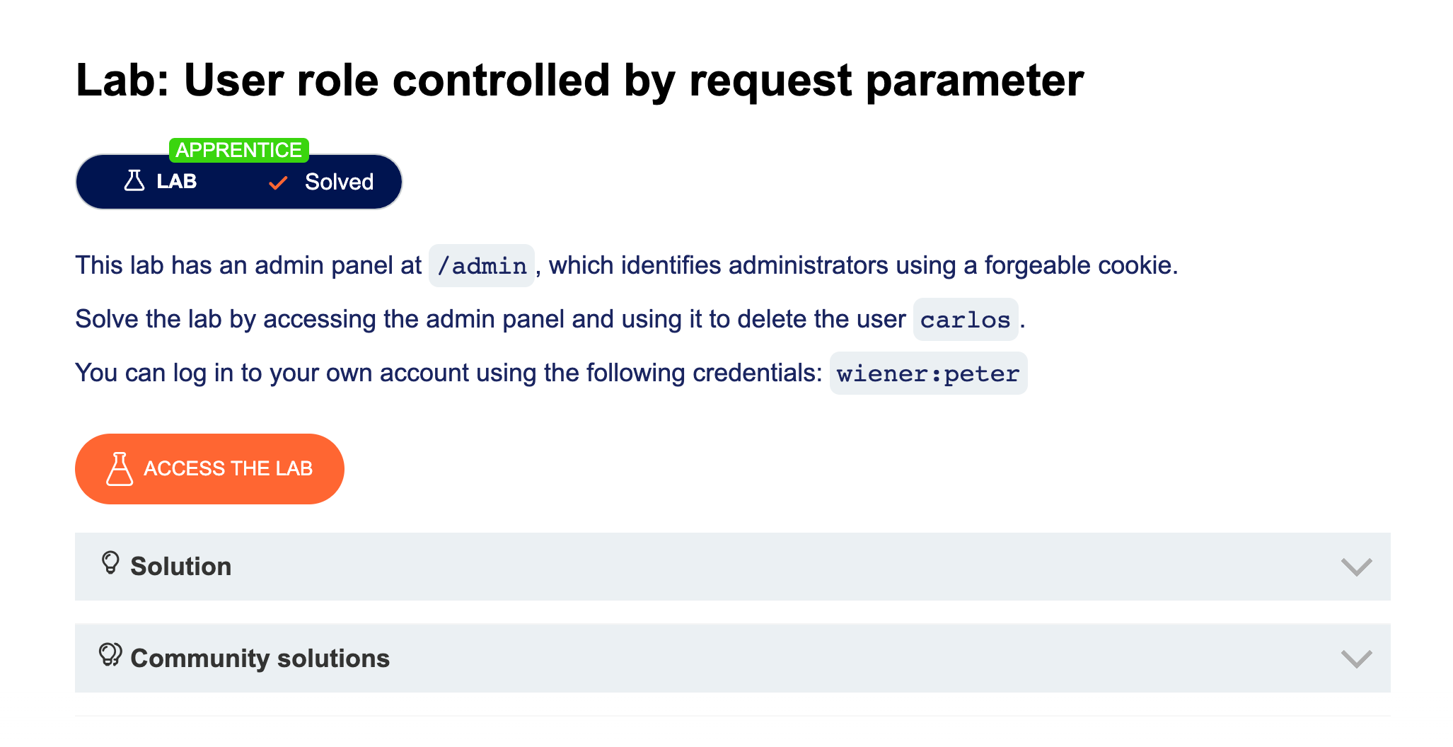Image resolution: width=1453 pixels, height=747 pixels.
Task: Click the double lightbulb Community solutions icon
Action: coord(110,655)
